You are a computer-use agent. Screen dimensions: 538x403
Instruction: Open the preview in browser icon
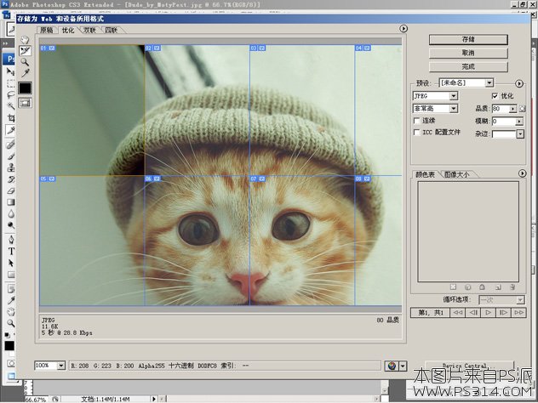click(x=392, y=365)
